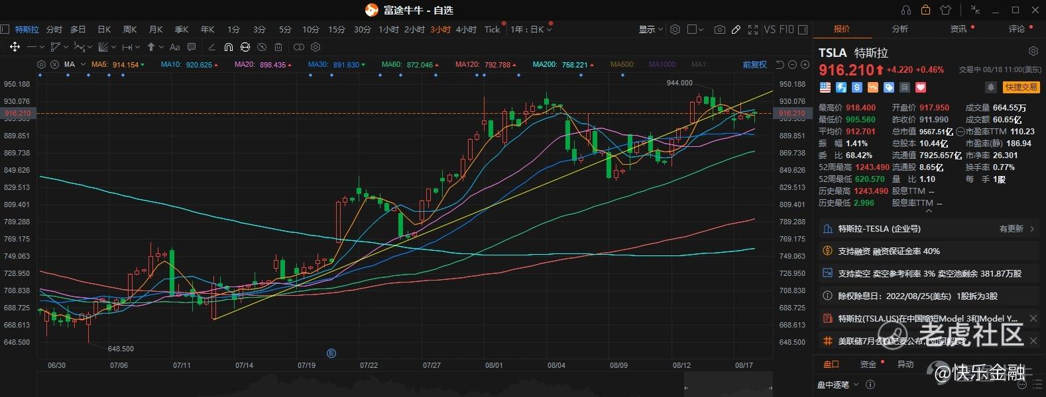Dismiss the 特斯拉(TSLA.US) news notice
The height and width of the screenshot is (397, 1046).
(1033, 319)
